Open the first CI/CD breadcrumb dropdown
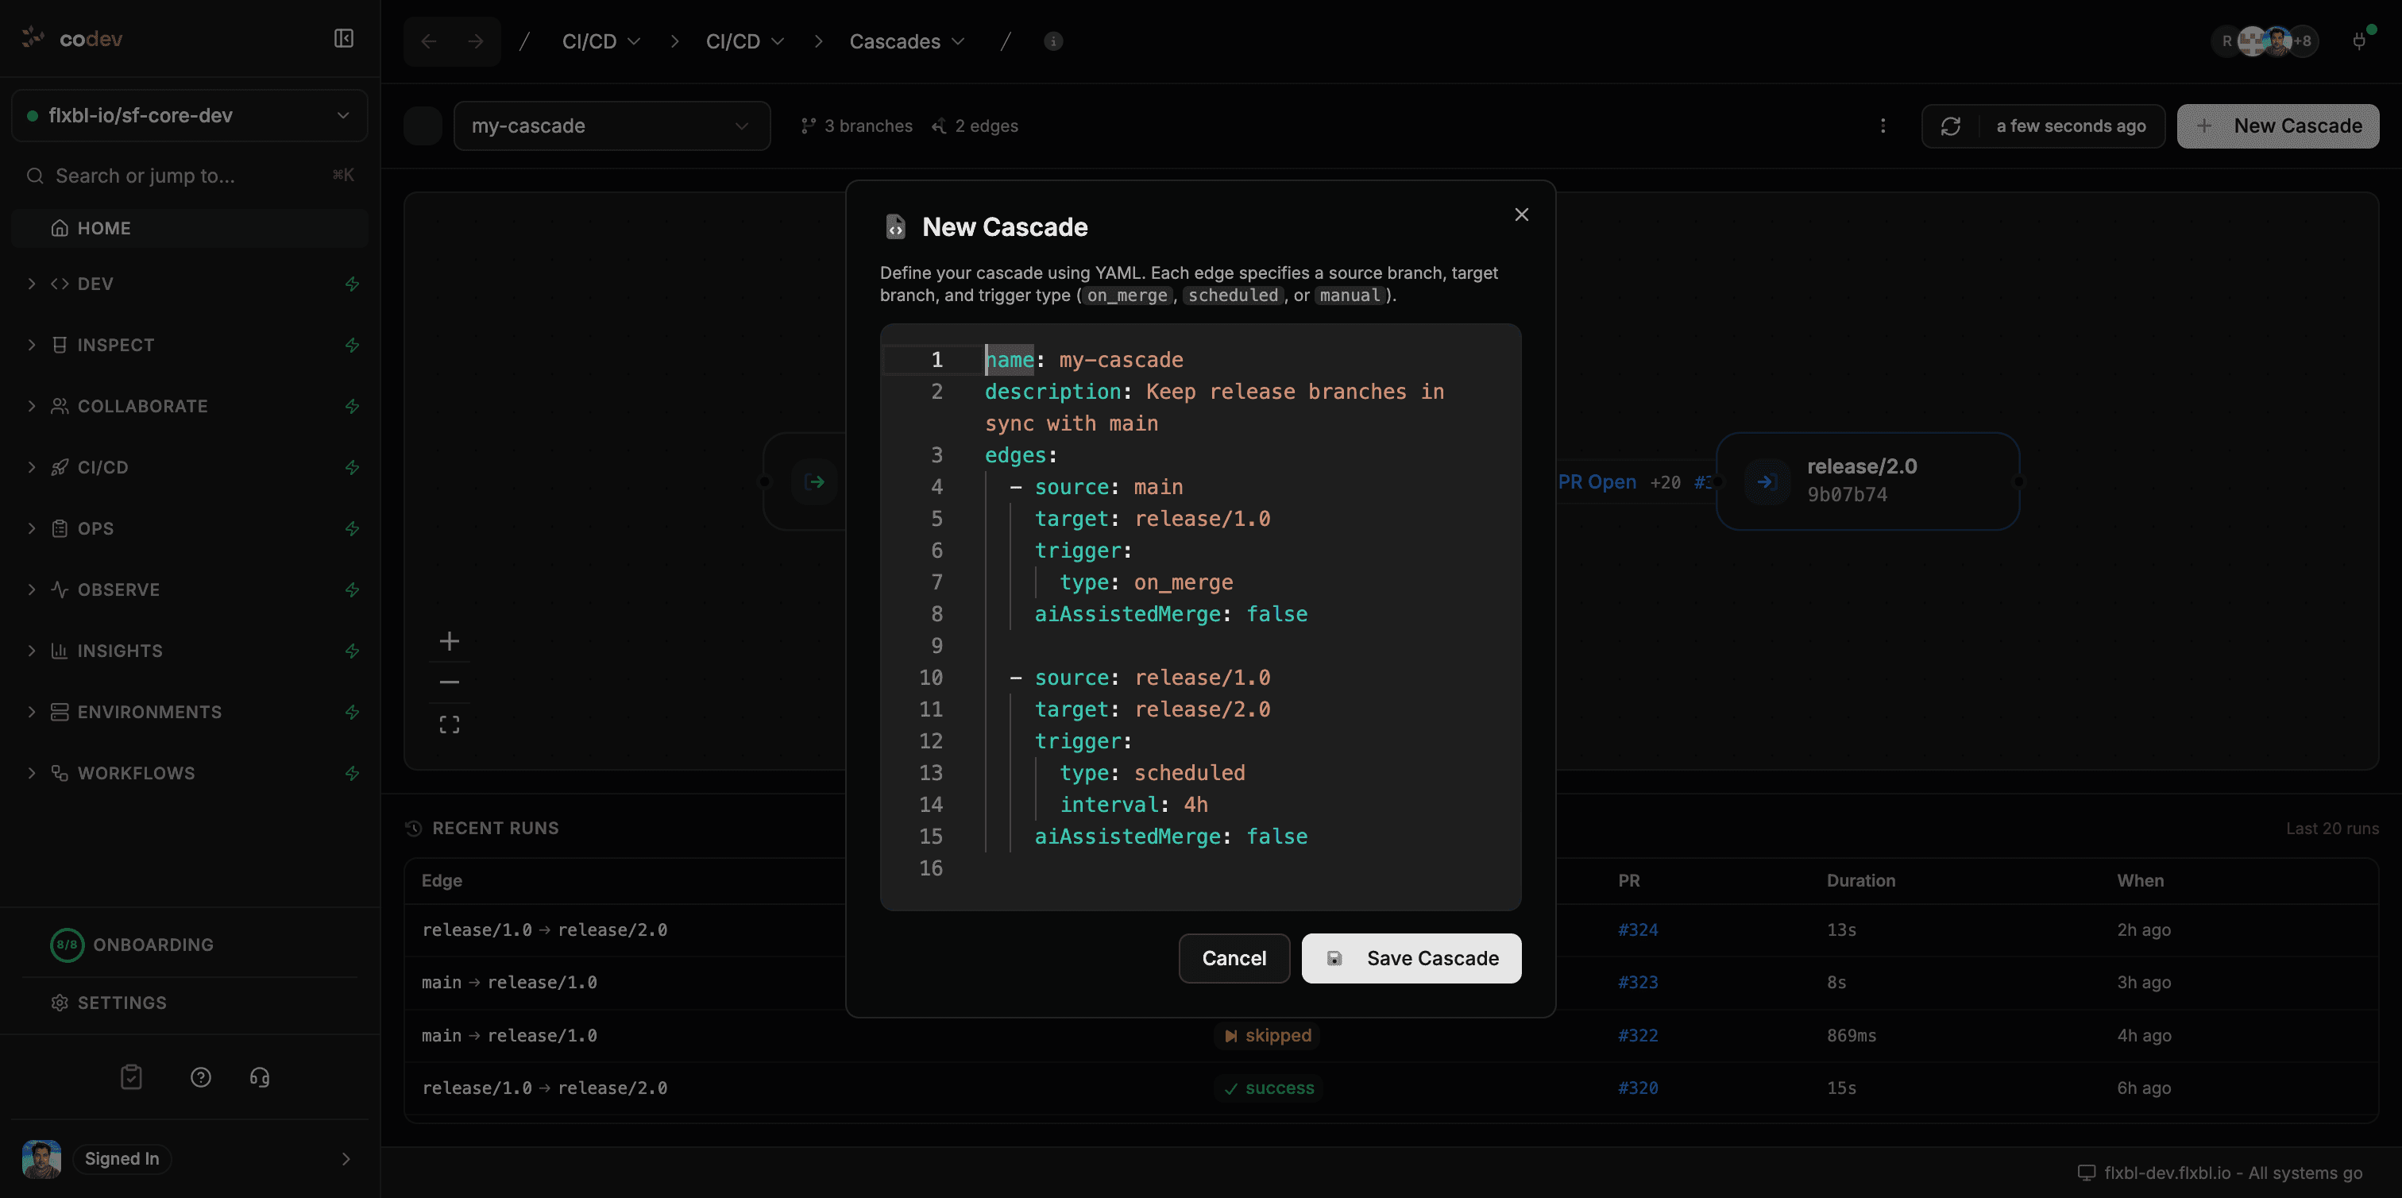 tap(601, 41)
